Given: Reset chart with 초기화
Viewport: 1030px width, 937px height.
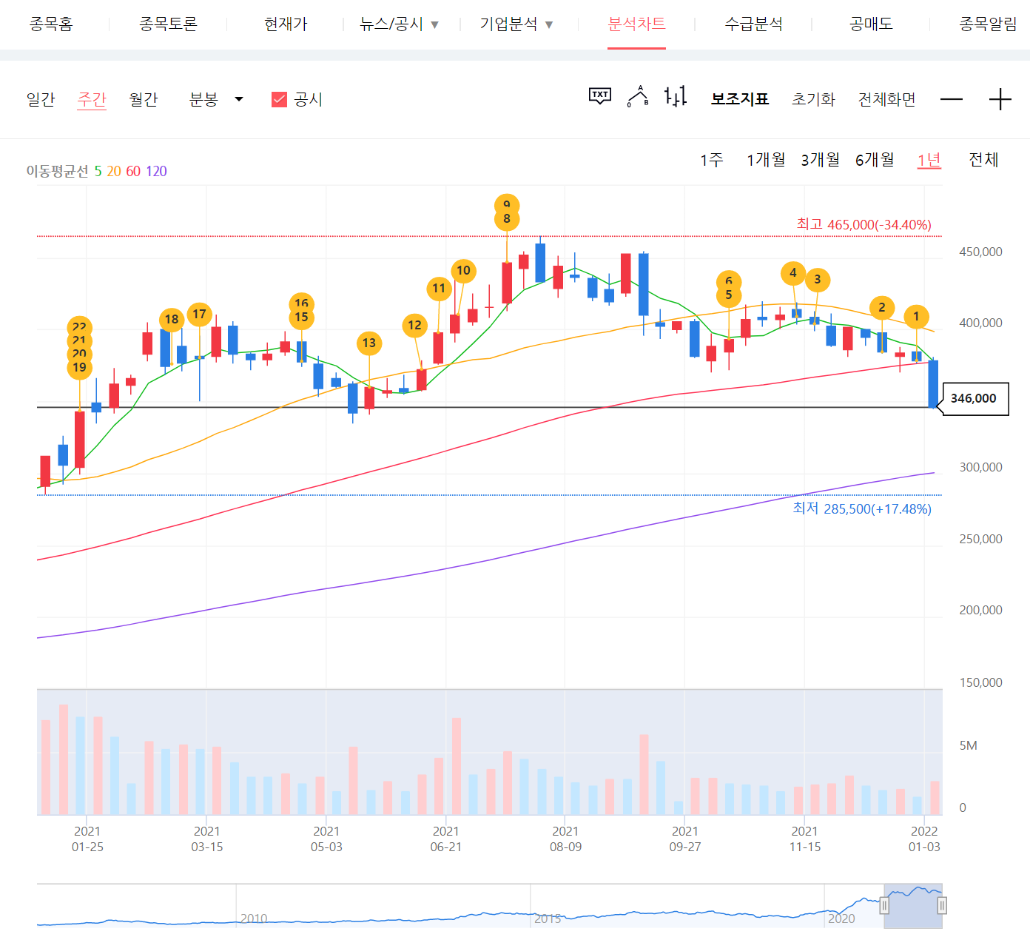Looking at the screenshot, I should [813, 99].
